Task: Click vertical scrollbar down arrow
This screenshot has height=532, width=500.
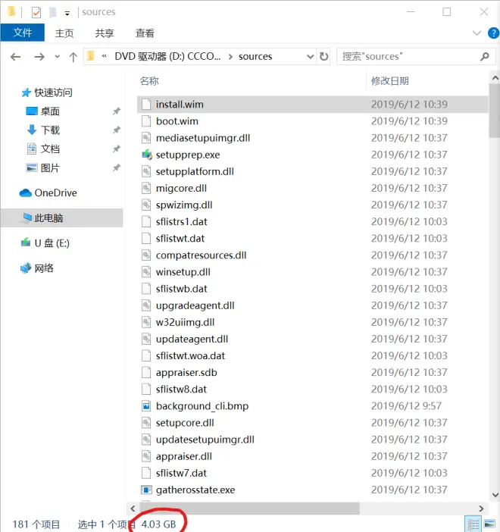Action: [x=495, y=495]
